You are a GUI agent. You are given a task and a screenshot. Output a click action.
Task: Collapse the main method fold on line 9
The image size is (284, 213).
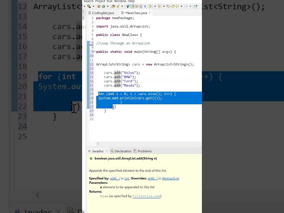coord(95,51)
